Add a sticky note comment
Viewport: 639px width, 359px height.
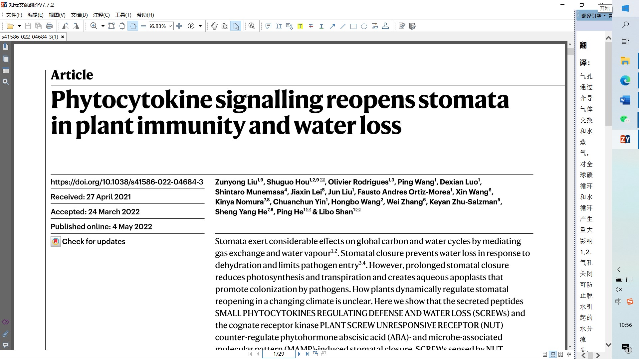pyautogui.click(x=268, y=26)
